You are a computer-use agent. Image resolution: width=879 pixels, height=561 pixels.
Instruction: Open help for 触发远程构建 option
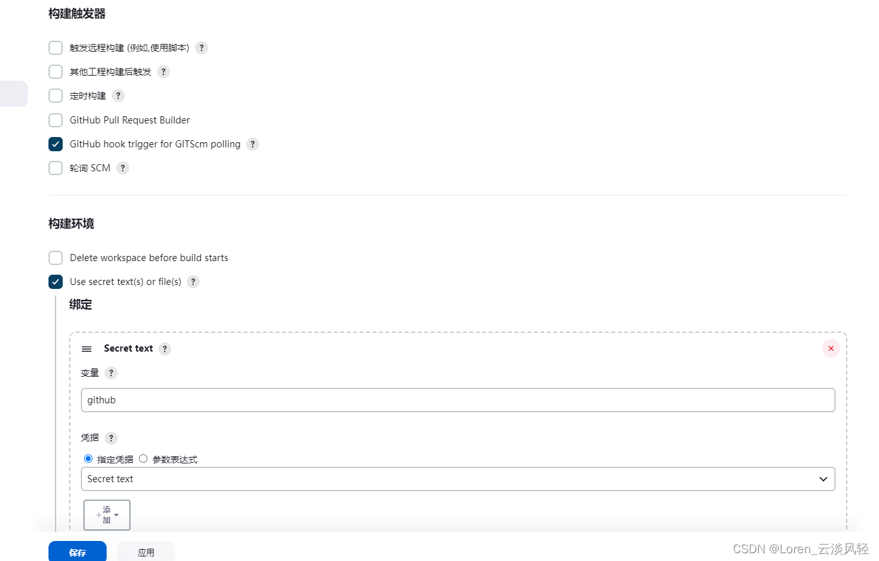click(202, 48)
